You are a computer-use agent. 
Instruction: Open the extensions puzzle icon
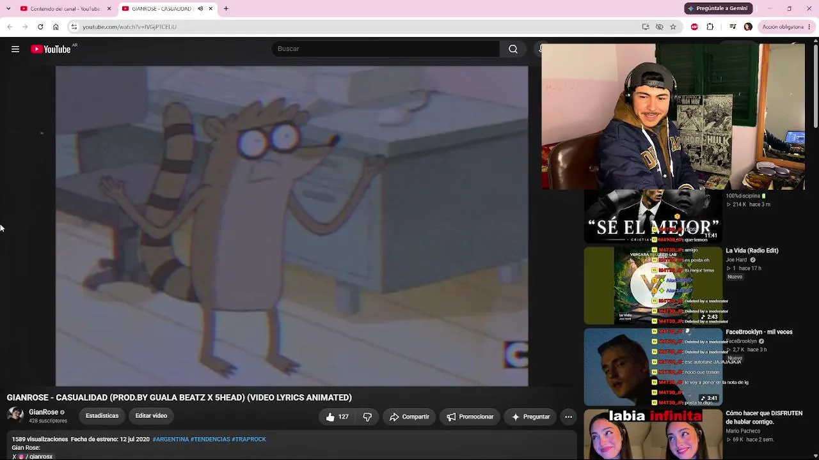710,27
